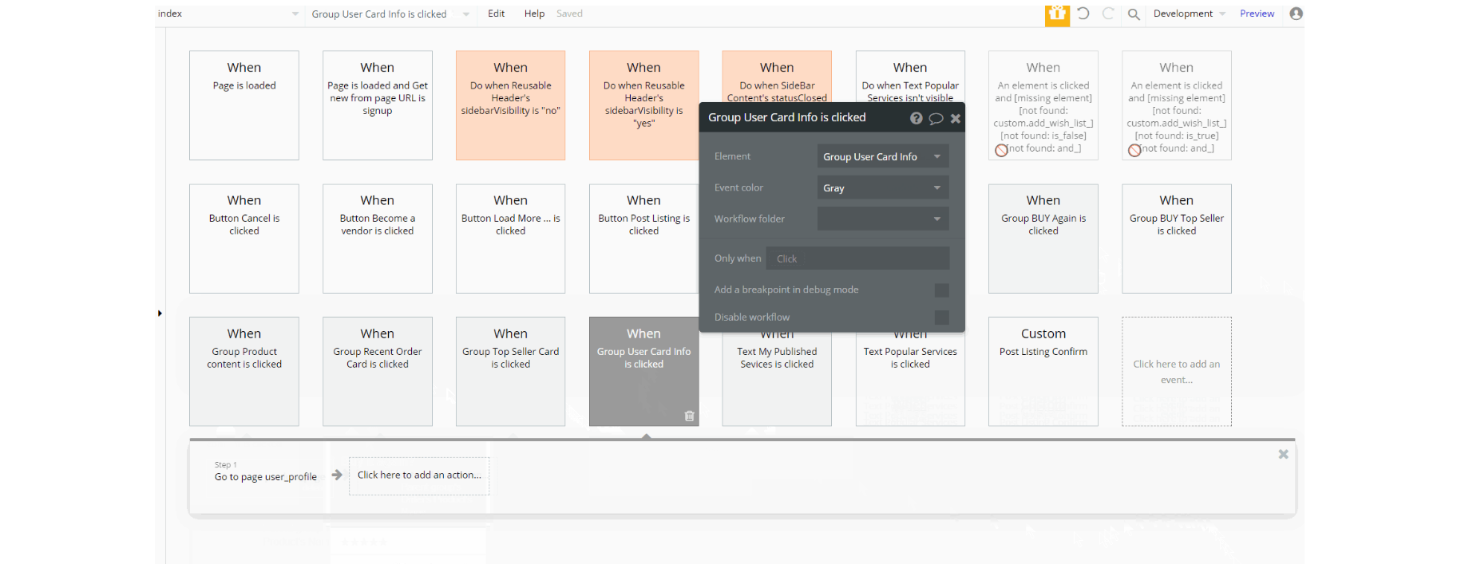Enable Add a breakpoint in debug mode checkbox
The image size is (1461, 568).
click(x=942, y=290)
